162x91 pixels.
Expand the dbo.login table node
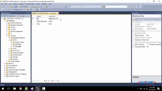(x=11, y=47)
